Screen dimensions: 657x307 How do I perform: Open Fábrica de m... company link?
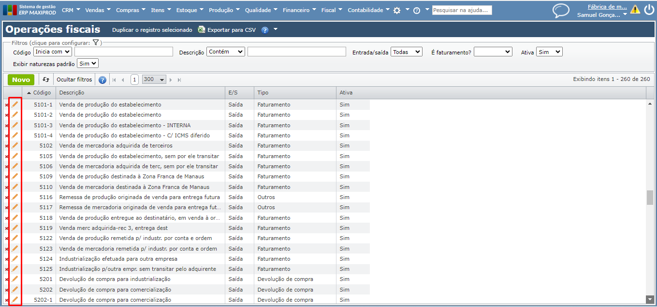pyautogui.click(x=607, y=7)
